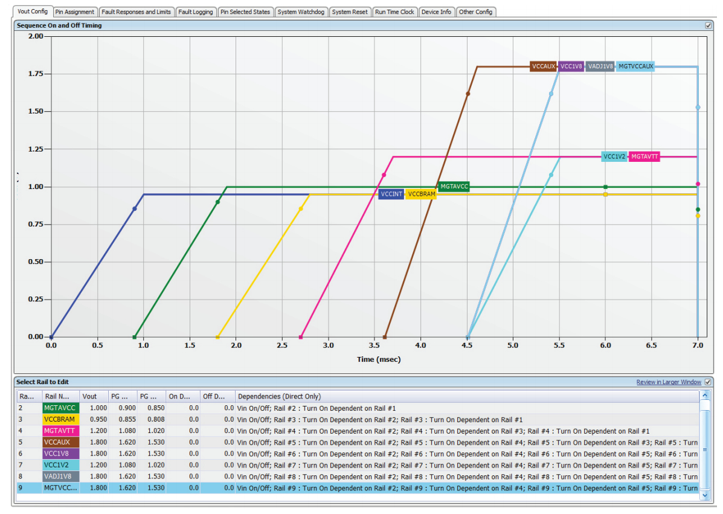Select the pink MGTAVTT rail in the table

point(60,431)
